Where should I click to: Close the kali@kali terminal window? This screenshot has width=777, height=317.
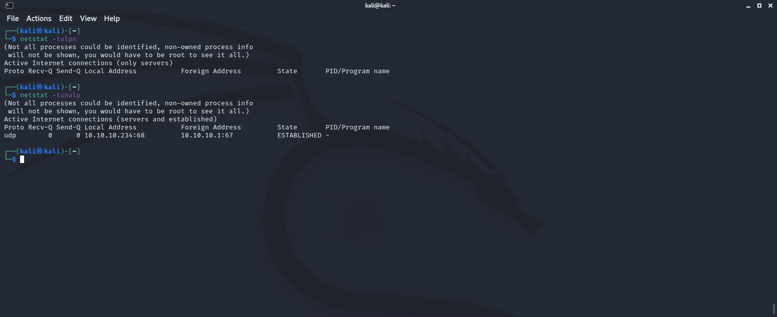coord(770,5)
